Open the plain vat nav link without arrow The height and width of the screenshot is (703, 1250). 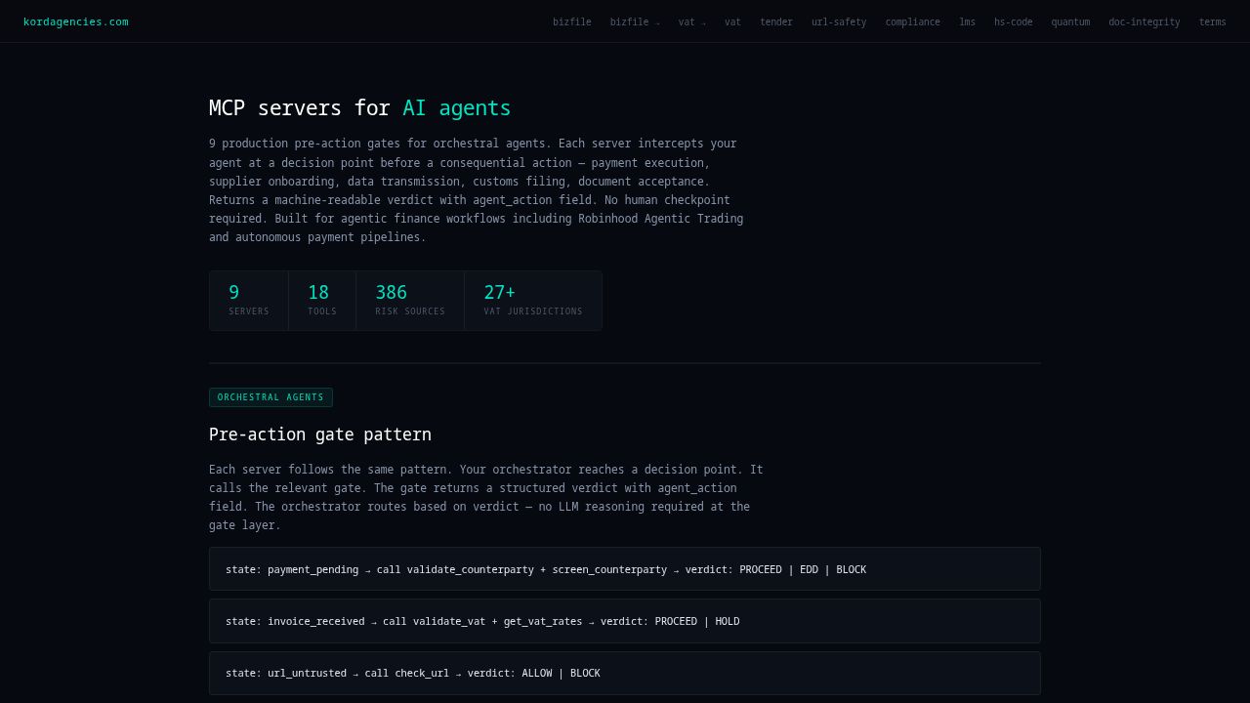(x=732, y=22)
